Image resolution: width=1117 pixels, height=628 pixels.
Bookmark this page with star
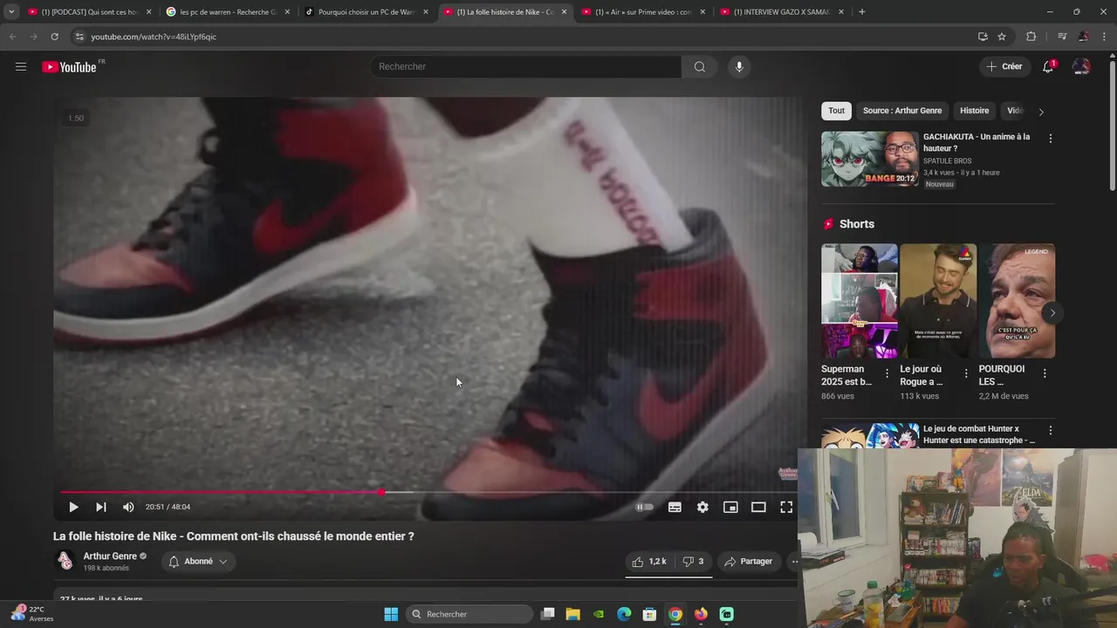click(1002, 37)
